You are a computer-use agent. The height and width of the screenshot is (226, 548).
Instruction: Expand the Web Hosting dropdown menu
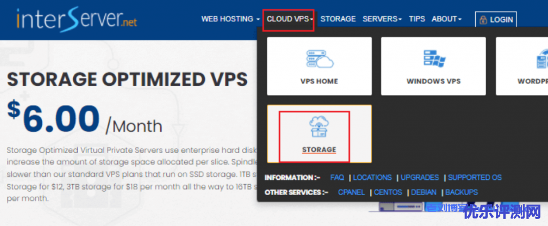click(230, 19)
